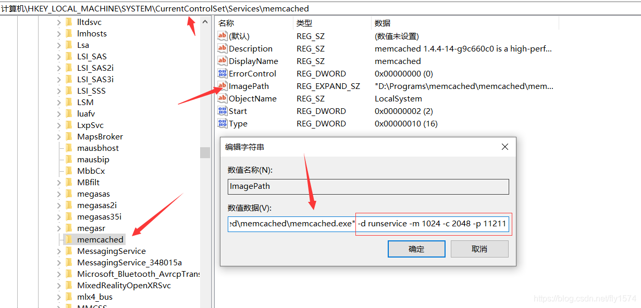Screen dimensions: 641x308
Task: Click the tree pane scroll up arrow
Action: 205,22
